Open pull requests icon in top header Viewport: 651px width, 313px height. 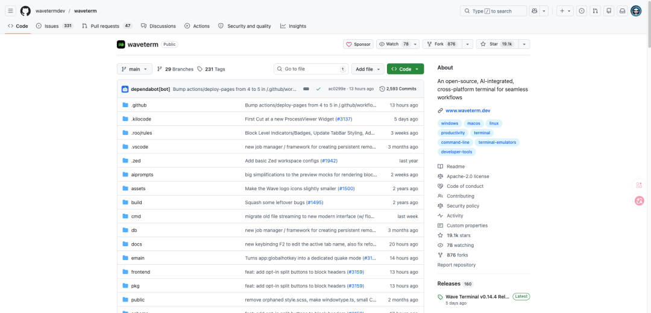pyautogui.click(x=596, y=11)
